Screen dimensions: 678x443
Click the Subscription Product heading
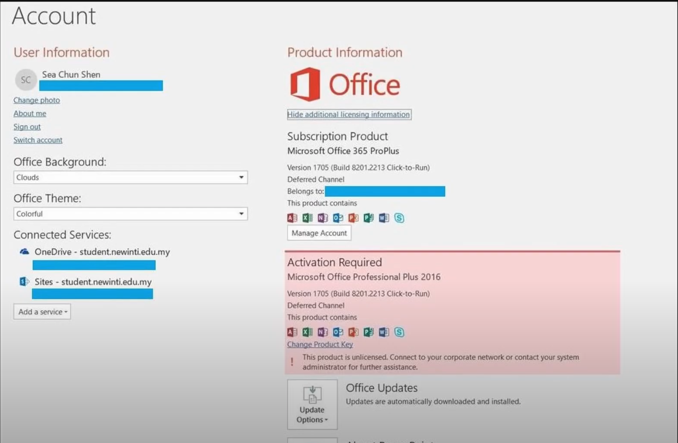pyautogui.click(x=338, y=136)
